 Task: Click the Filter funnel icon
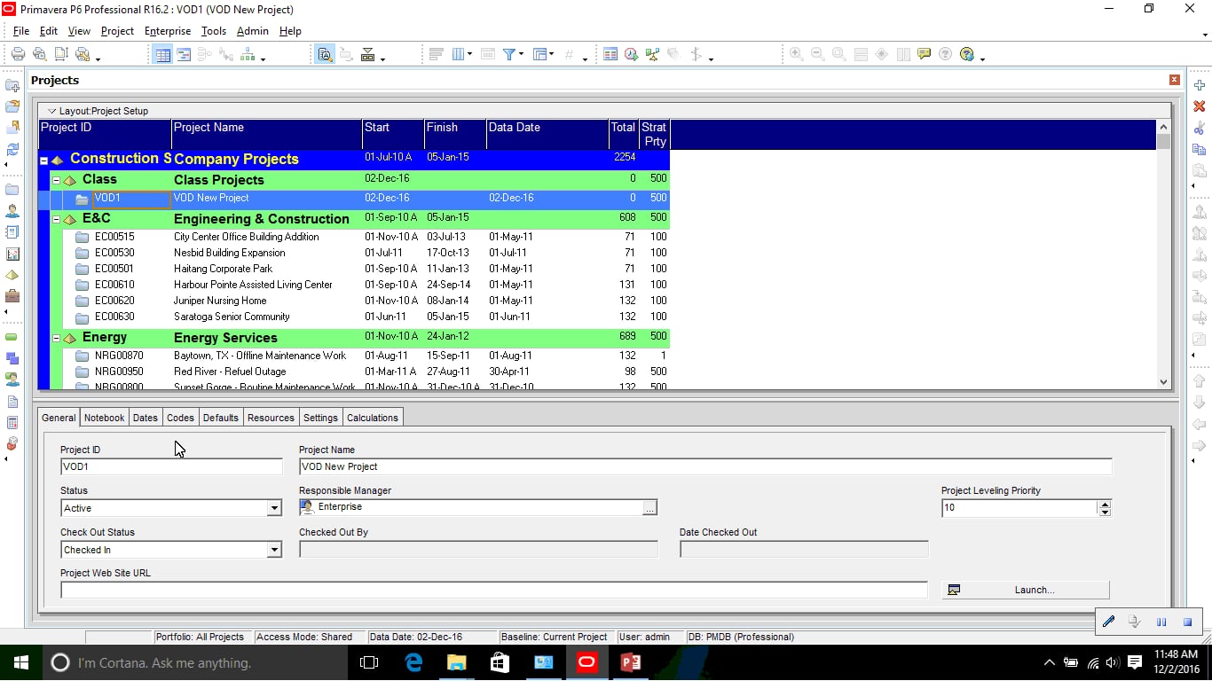(510, 54)
